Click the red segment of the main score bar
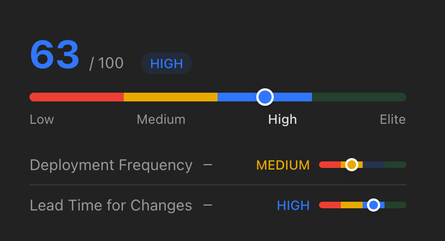445x241 pixels. [x=76, y=97]
